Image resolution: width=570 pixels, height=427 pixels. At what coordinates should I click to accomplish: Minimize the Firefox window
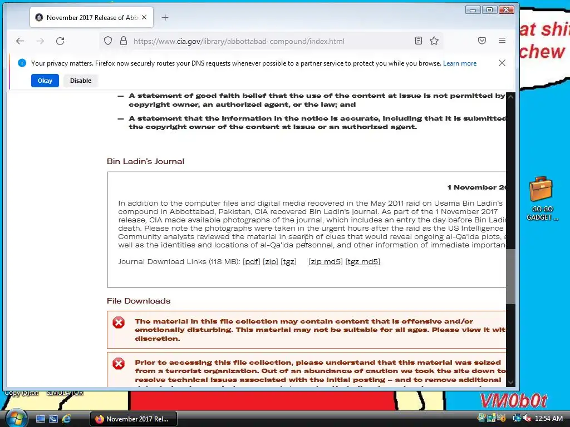point(473,10)
